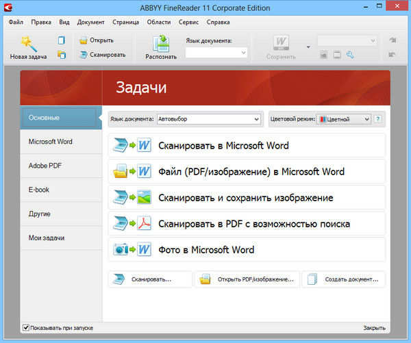Click the Распознать toolbar icon

click(x=161, y=43)
